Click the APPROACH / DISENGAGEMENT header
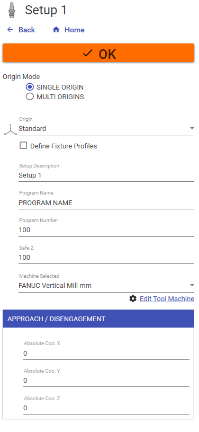Viewport: 199px width, 432px height. click(98, 319)
